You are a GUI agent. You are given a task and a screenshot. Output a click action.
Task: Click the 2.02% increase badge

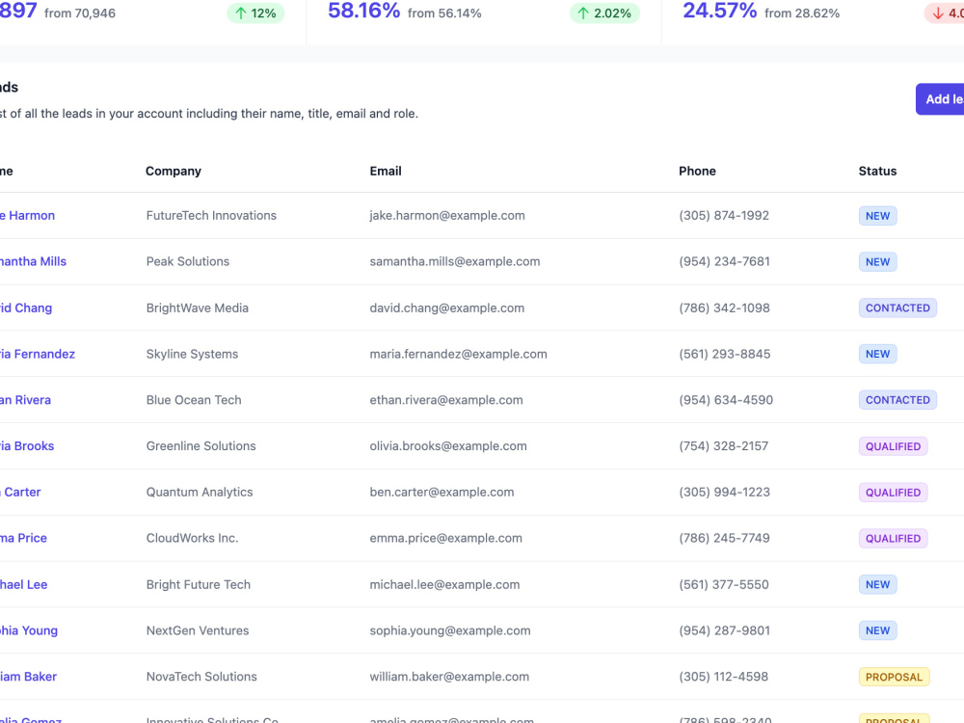coord(604,13)
